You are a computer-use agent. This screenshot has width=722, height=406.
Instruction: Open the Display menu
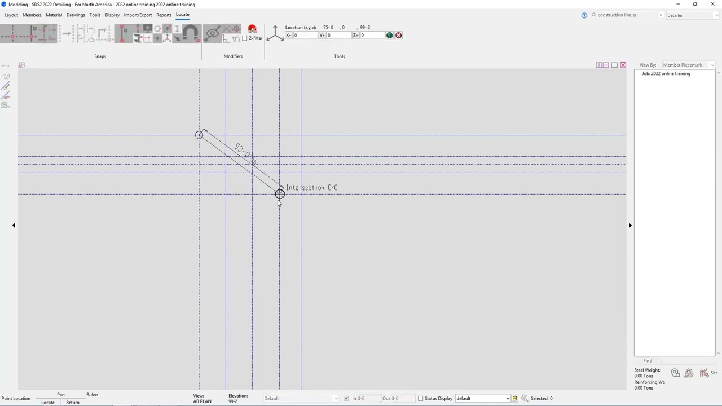click(112, 15)
